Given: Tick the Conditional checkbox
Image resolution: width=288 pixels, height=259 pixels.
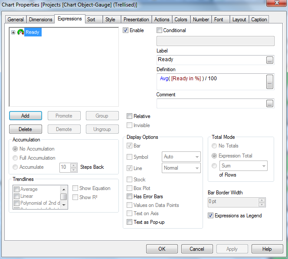Looking at the screenshot, I should click(159, 30).
